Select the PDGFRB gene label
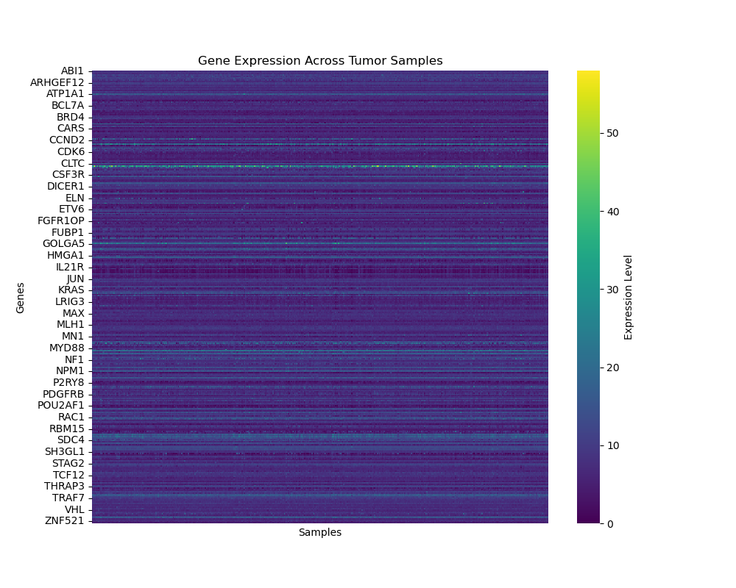Screen dimensions: 736x588 click(x=63, y=394)
